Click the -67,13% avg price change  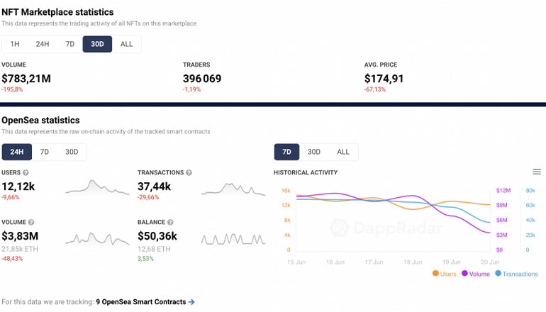(x=375, y=89)
